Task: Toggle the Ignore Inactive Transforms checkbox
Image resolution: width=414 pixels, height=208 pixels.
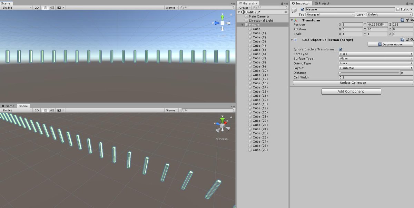Action: 341,49
